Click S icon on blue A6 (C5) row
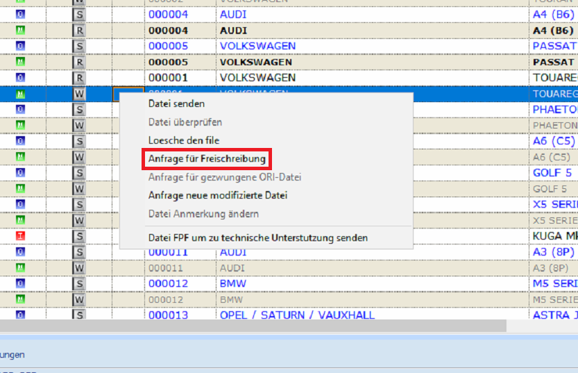Screen dimensions: 578x373 pos(79,142)
